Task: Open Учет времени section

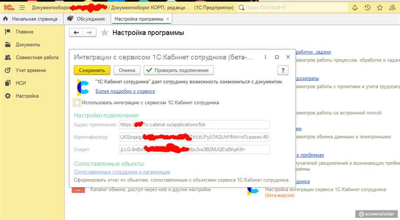Action: click(30, 70)
